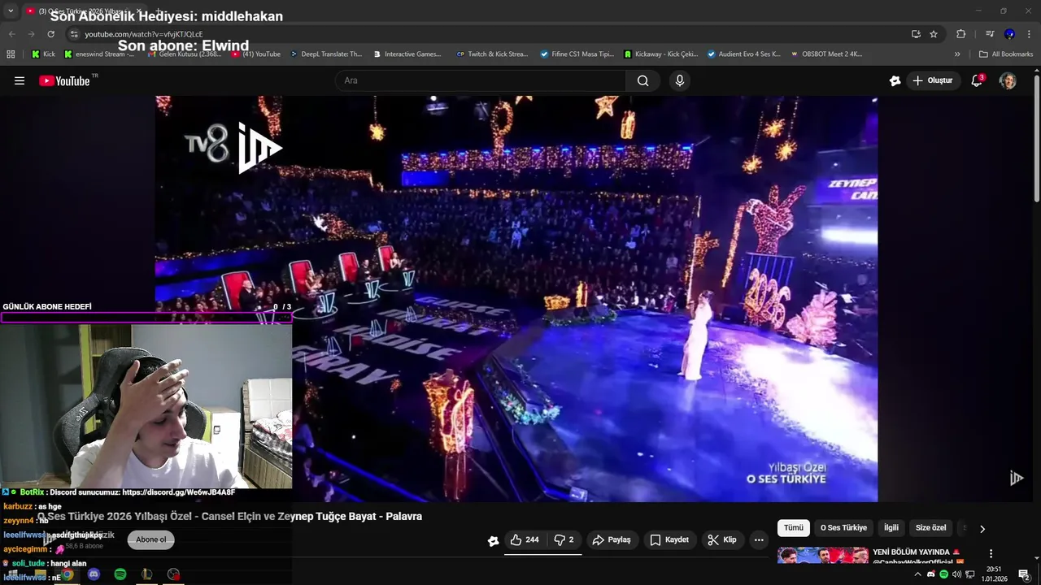Viewport: 1041px width, 585px height.
Task: Bookmark this page with star icon
Action: 934,34
